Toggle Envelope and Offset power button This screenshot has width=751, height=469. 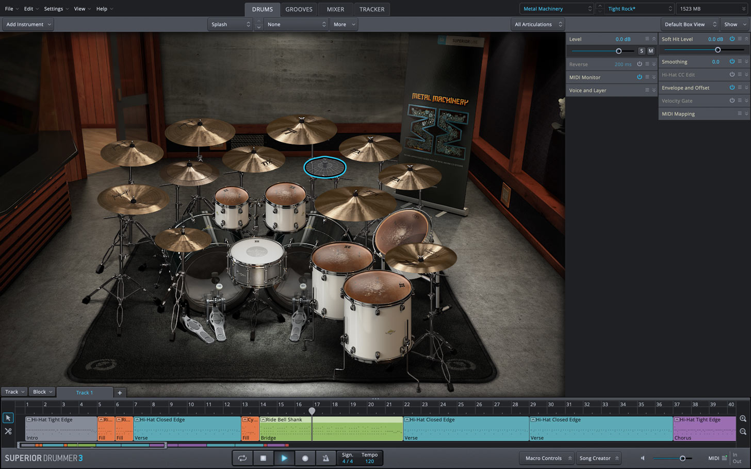tap(731, 88)
